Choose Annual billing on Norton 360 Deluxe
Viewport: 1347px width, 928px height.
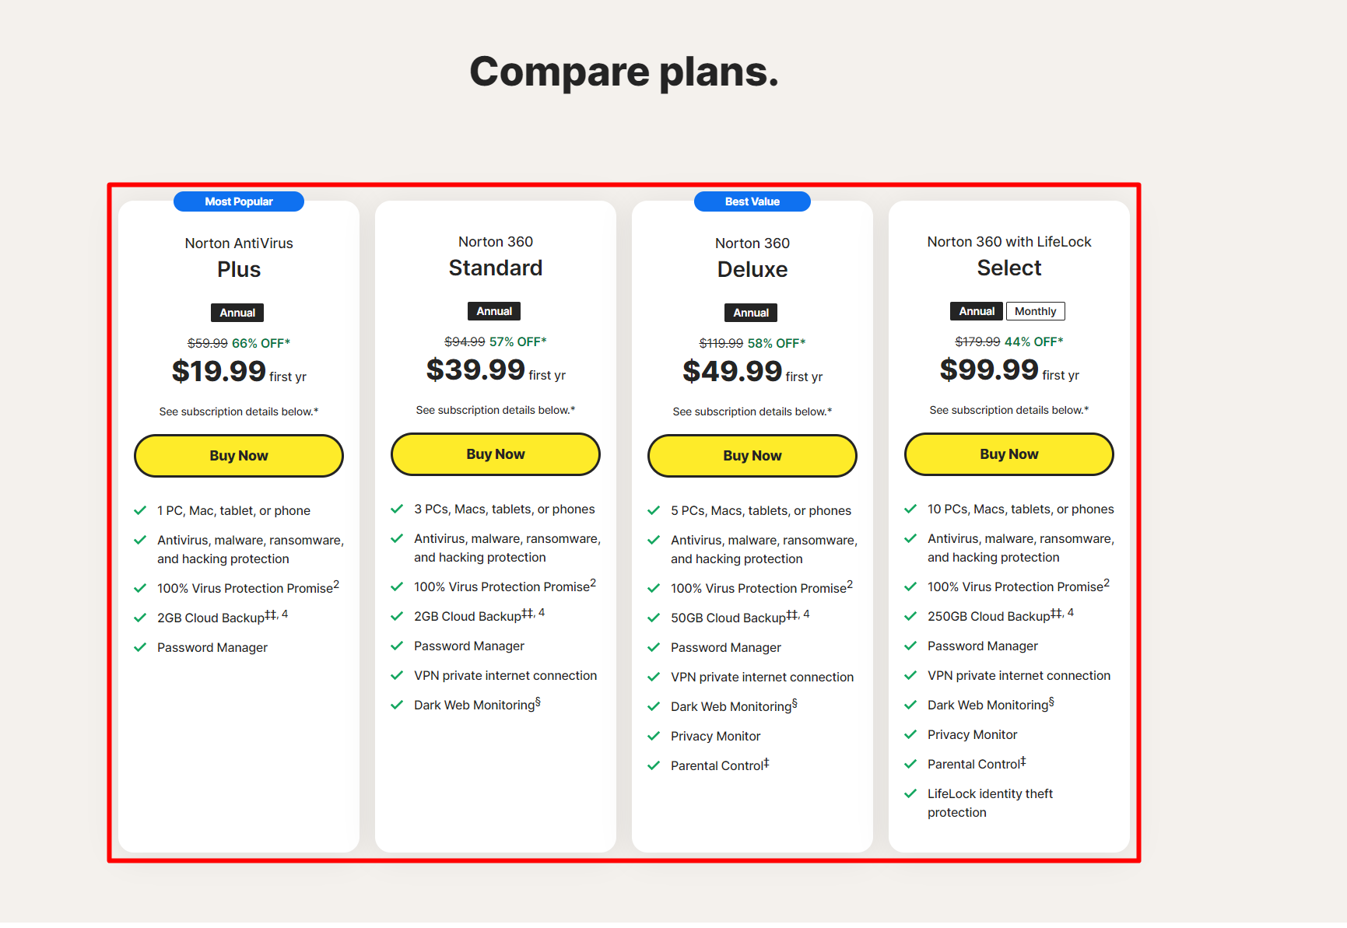pyautogui.click(x=751, y=313)
